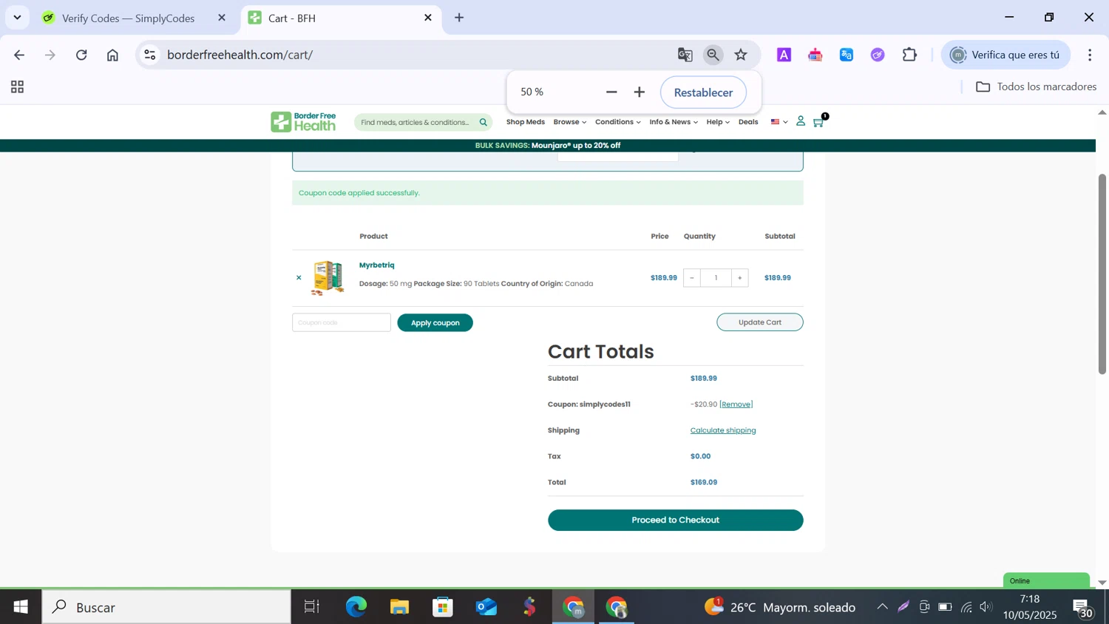
Task: Launch Microsoft Edge from the taskbar
Action: click(x=356, y=607)
